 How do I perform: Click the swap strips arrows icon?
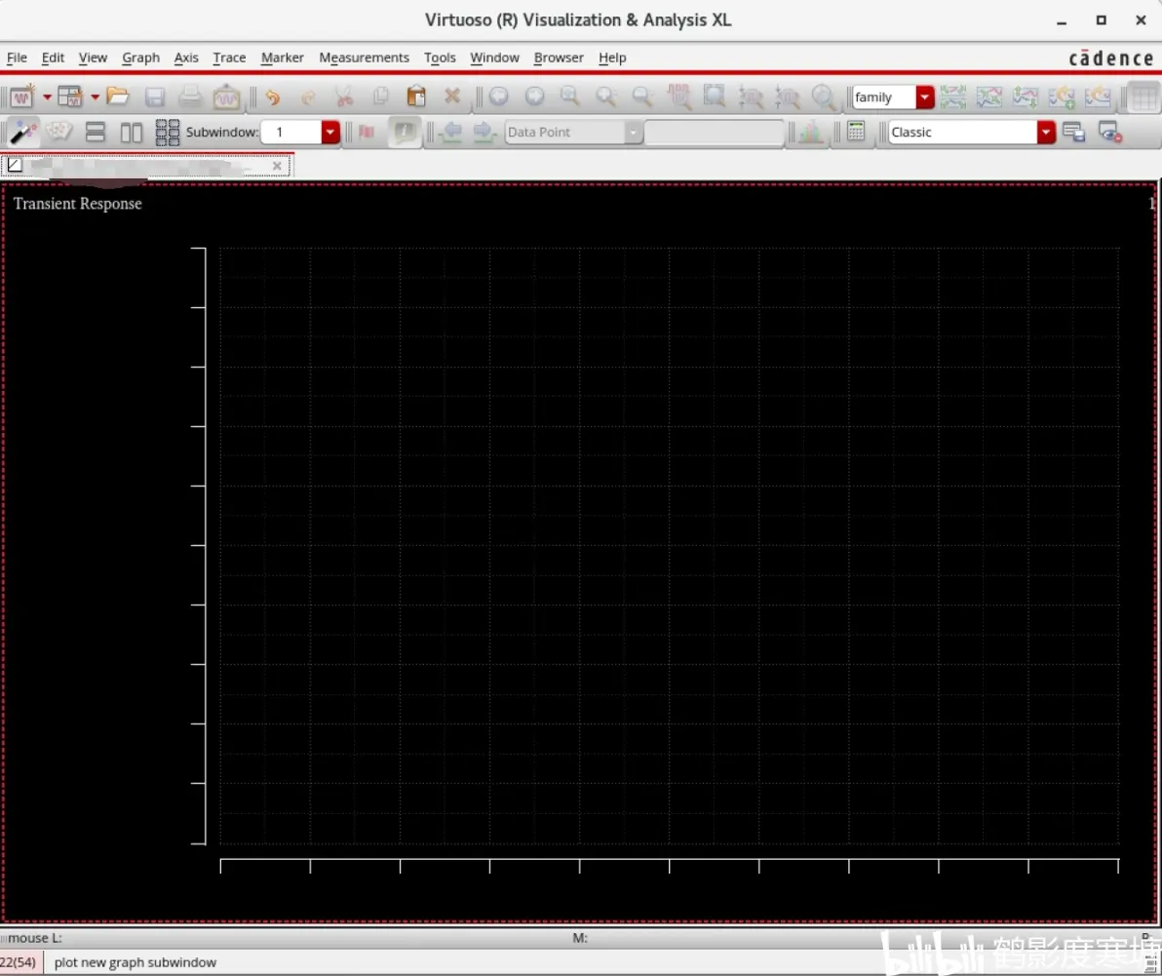[1026, 97]
